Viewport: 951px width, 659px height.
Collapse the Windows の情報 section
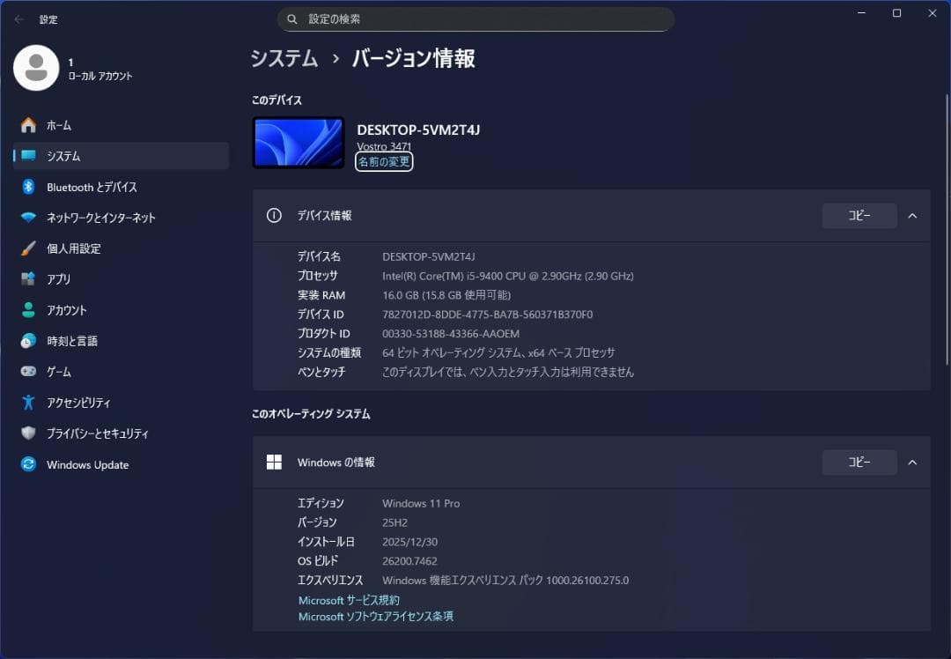[x=912, y=462]
